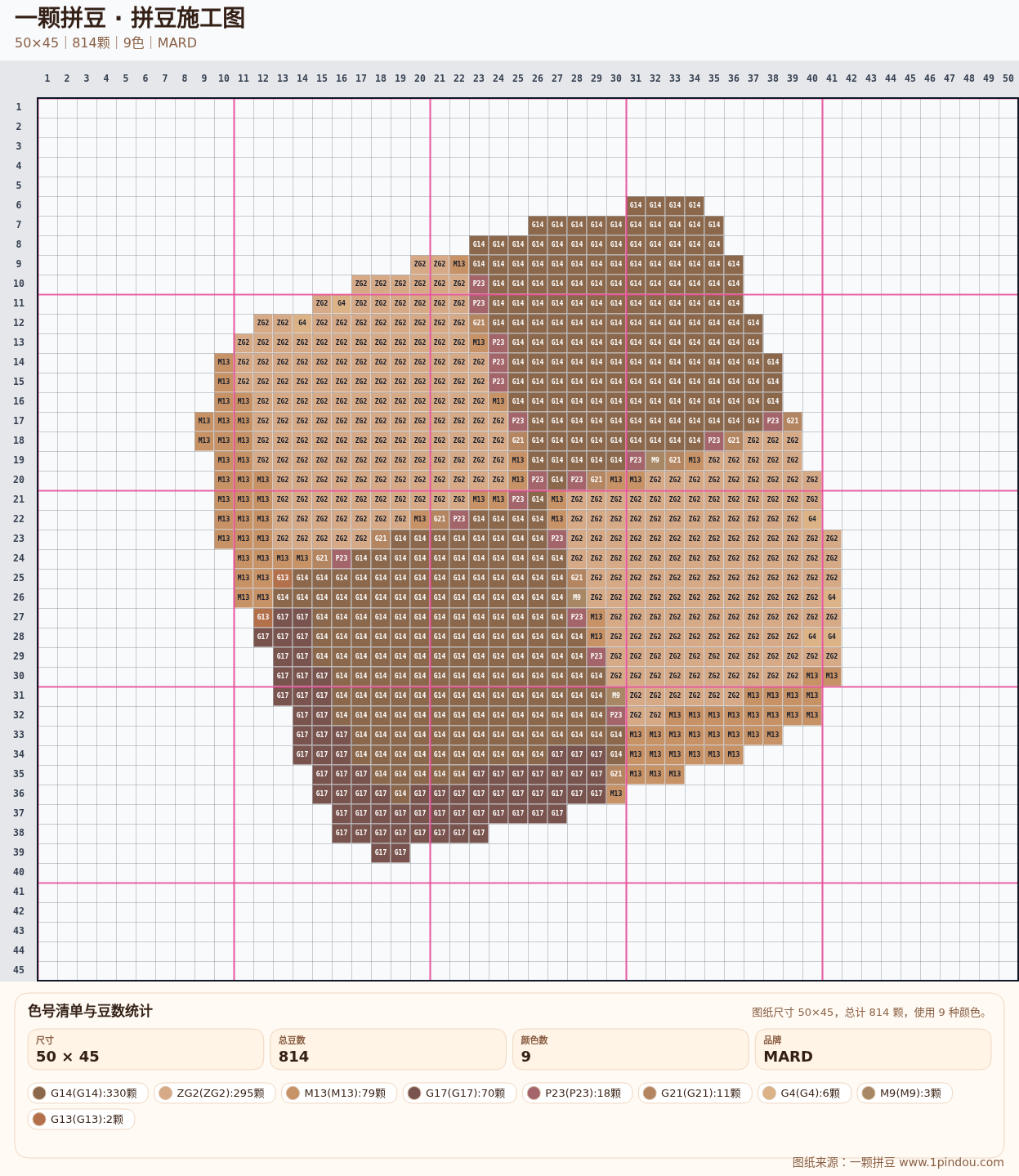Select the G21 bead in row 17

[793, 421]
